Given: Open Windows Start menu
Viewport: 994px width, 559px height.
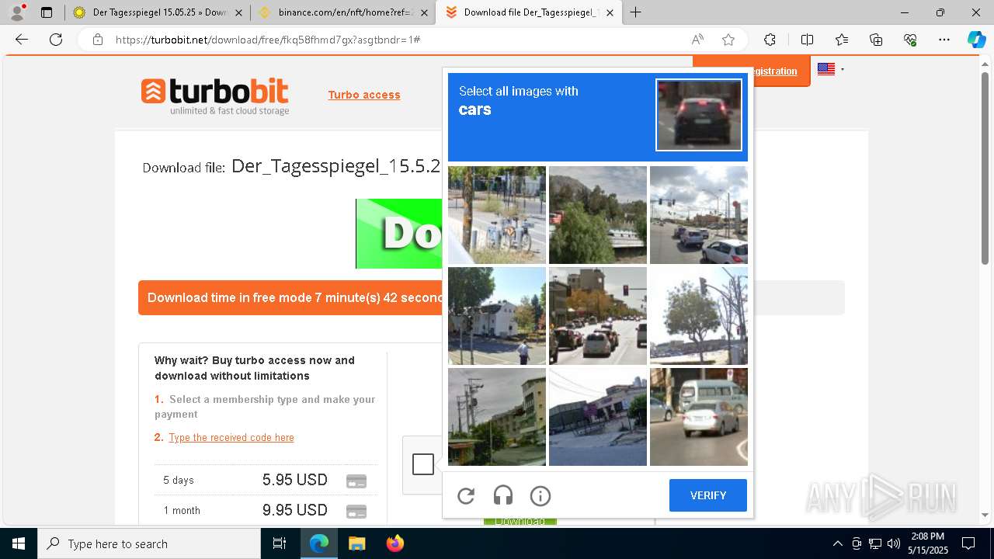Looking at the screenshot, I should click(x=19, y=543).
